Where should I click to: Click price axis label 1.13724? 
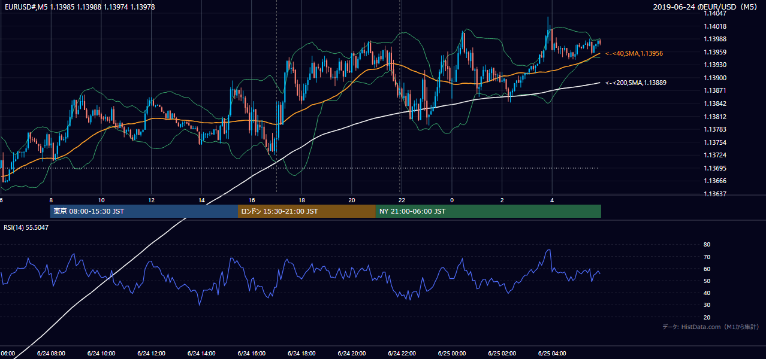click(x=715, y=155)
